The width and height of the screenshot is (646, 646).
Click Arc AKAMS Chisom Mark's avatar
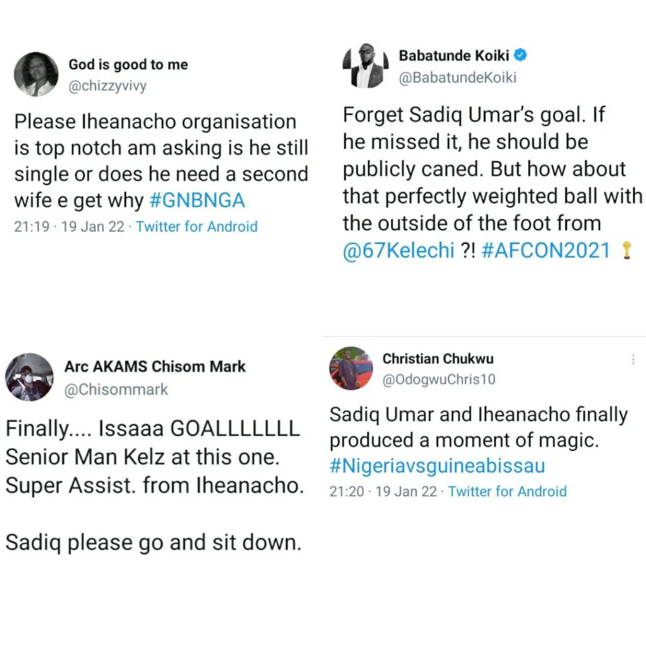pyautogui.click(x=29, y=377)
